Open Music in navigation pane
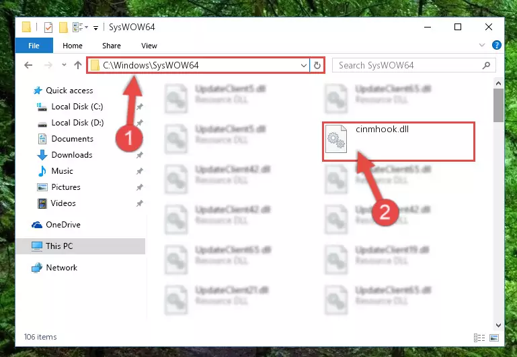Image resolution: width=517 pixels, height=357 pixels. click(62, 171)
